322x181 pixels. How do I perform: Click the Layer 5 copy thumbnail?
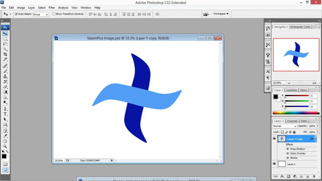282,139
